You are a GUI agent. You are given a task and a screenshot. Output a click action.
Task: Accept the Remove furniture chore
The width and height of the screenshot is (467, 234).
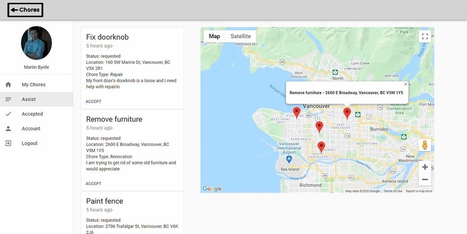(93, 184)
